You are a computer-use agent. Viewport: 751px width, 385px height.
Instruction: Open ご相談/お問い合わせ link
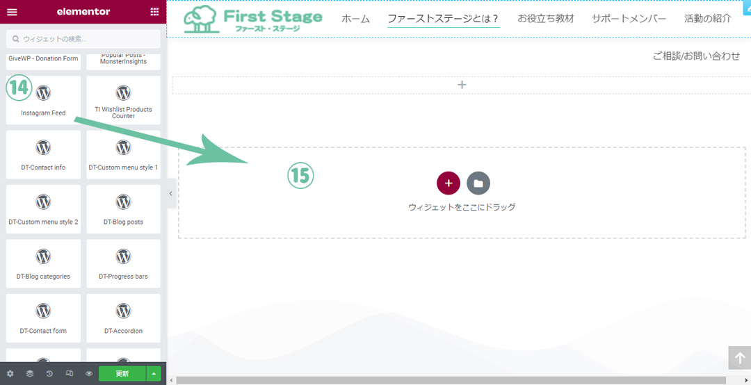[x=696, y=56]
